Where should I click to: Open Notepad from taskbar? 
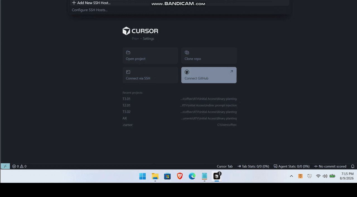click(x=204, y=176)
